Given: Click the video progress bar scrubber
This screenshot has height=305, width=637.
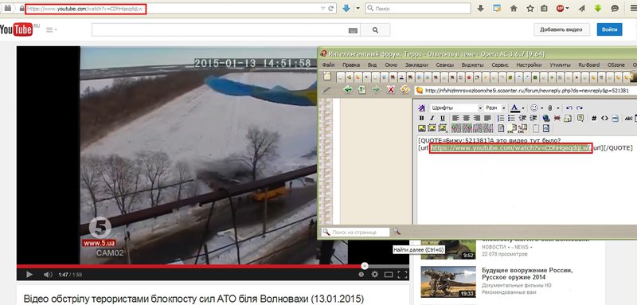Looking at the screenshot, I should [x=365, y=266].
